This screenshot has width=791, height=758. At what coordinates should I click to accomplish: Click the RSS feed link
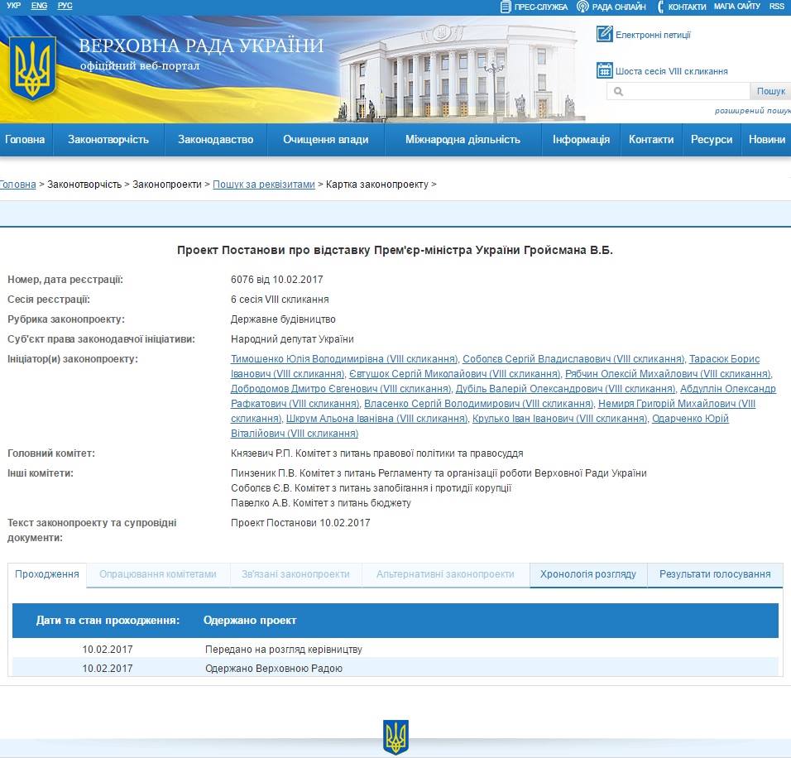tap(776, 7)
